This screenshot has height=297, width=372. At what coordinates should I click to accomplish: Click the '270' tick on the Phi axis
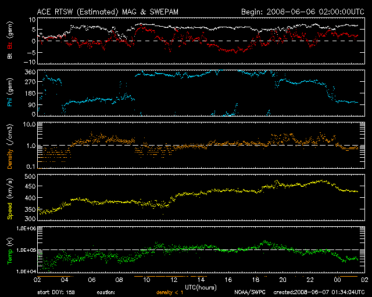click(x=30, y=82)
